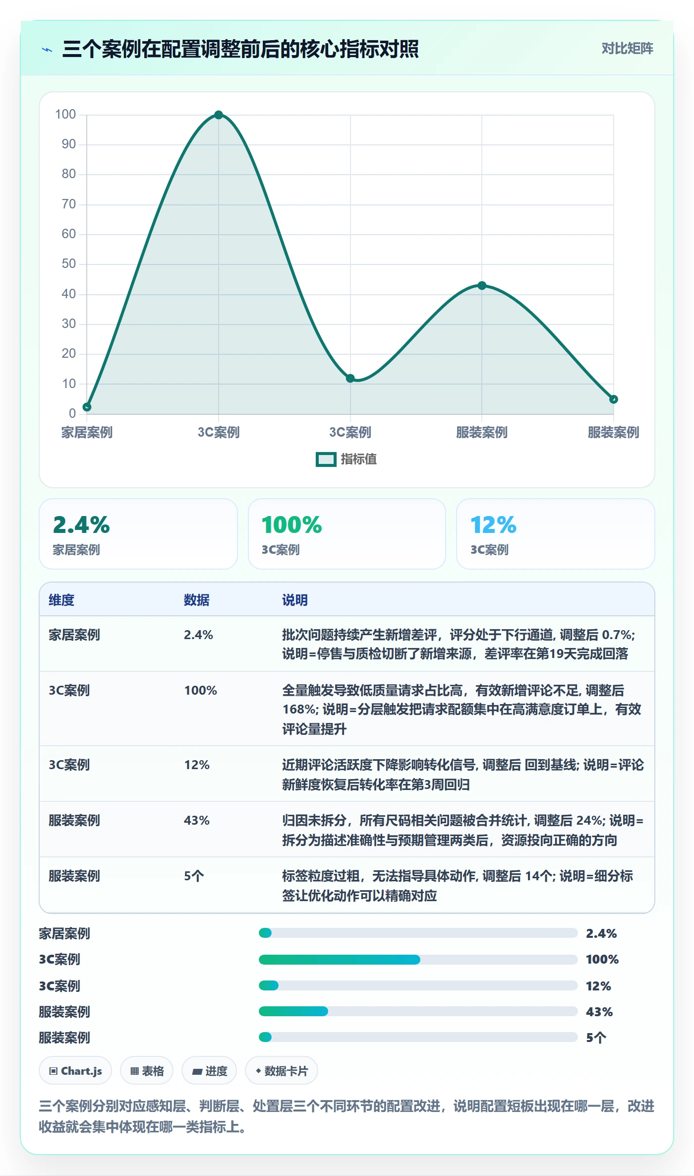Open the 100% 3C案例 data card
The width and height of the screenshot is (694, 1176).
tap(347, 534)
